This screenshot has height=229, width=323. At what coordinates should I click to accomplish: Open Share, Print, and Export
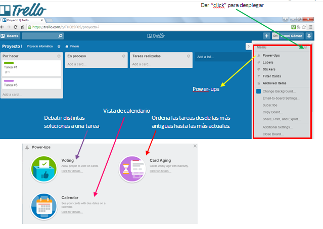coord(282,119)
